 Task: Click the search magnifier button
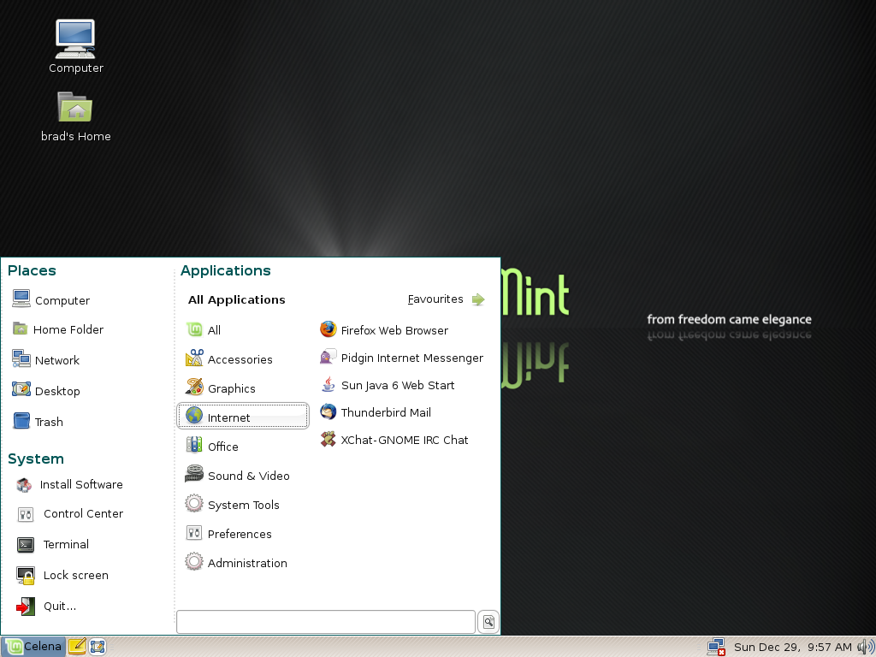[x=488, y=621]
